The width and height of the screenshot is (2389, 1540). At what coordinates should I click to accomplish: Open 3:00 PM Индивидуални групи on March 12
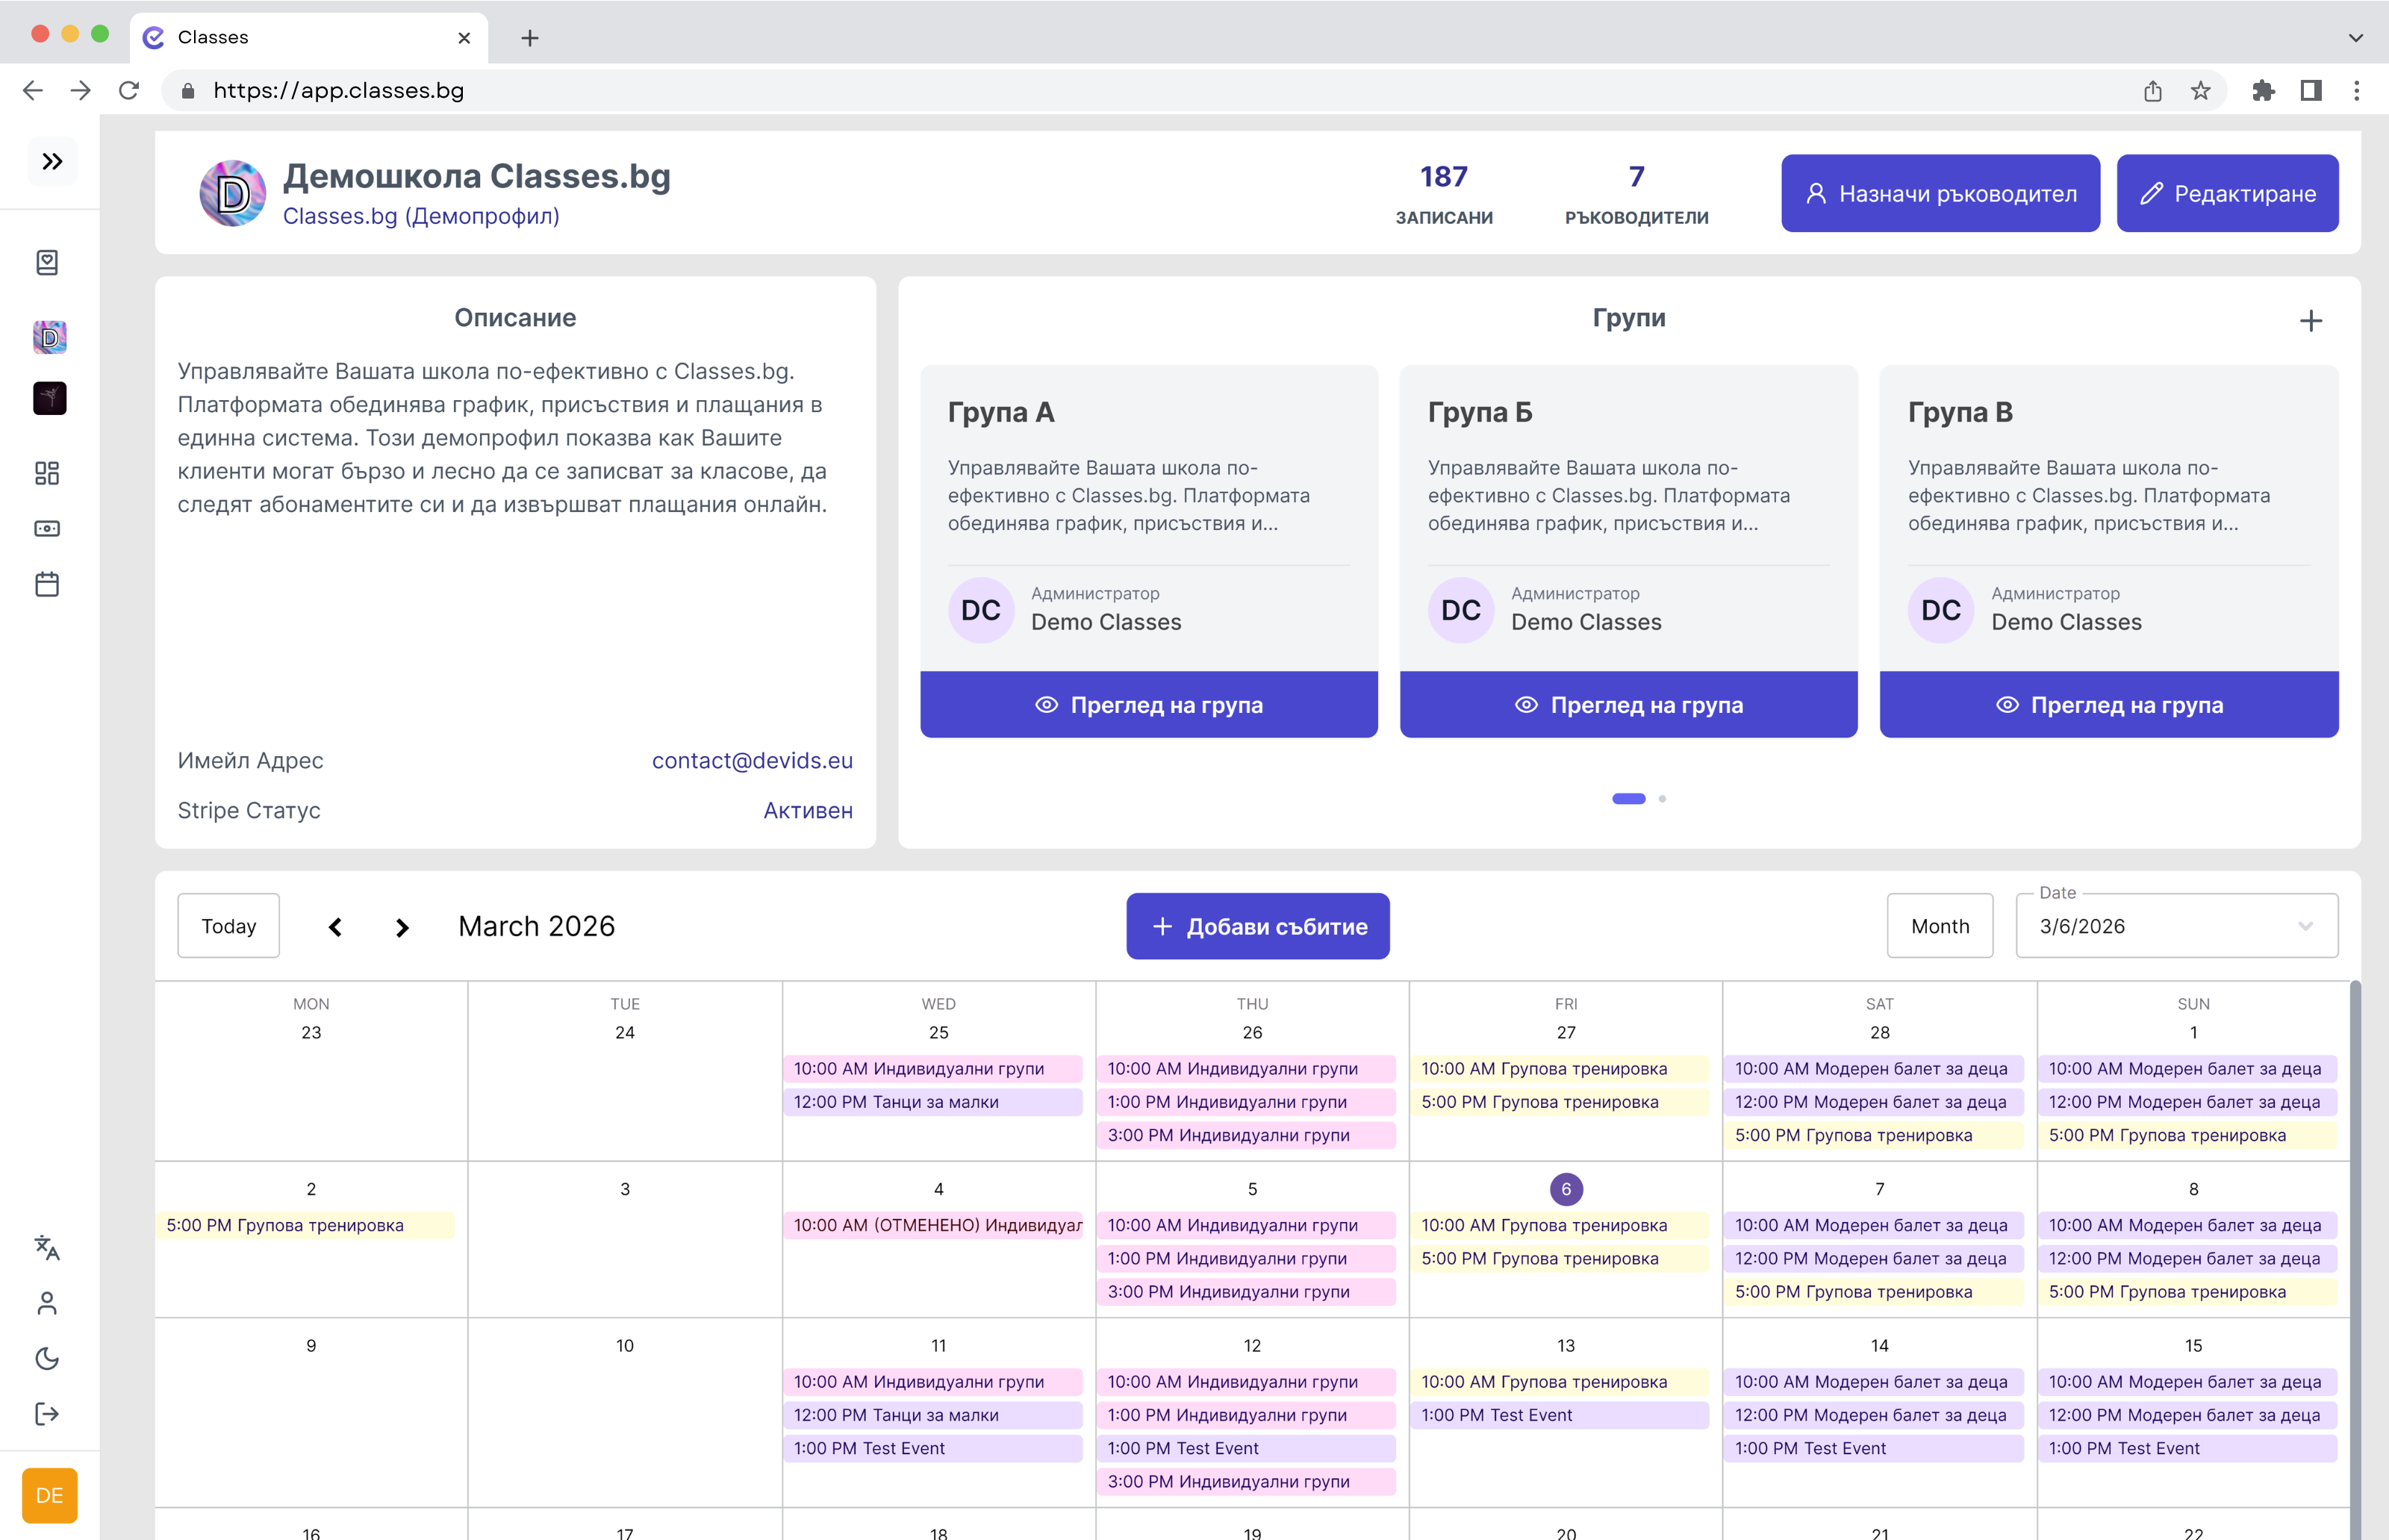click(1246, 1482)
